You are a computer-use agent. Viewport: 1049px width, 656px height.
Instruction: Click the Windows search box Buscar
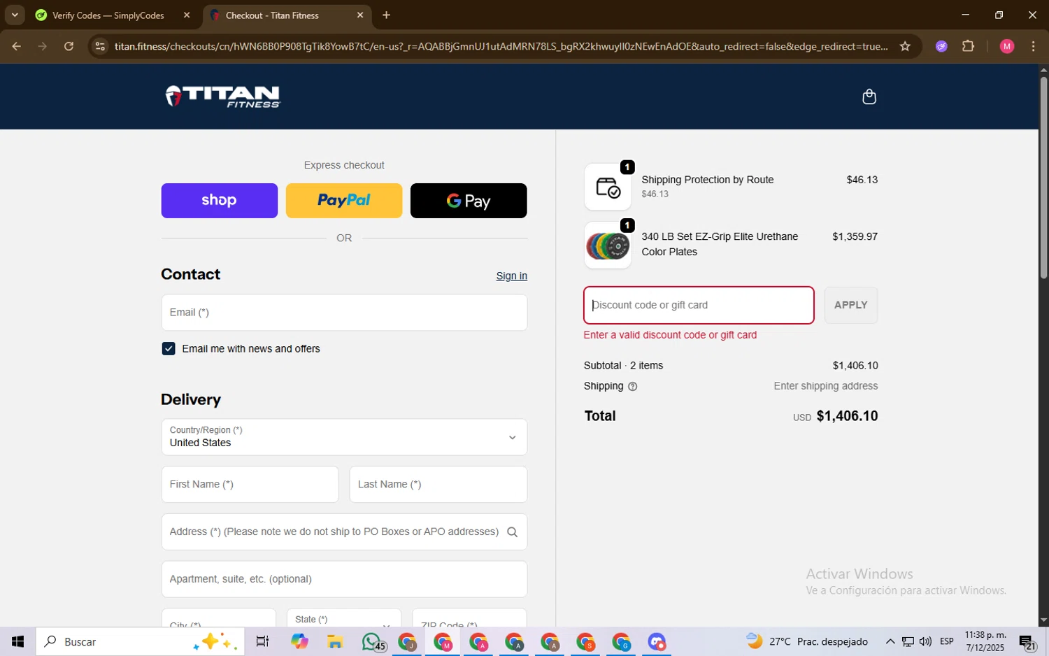(x=141, y=641)
